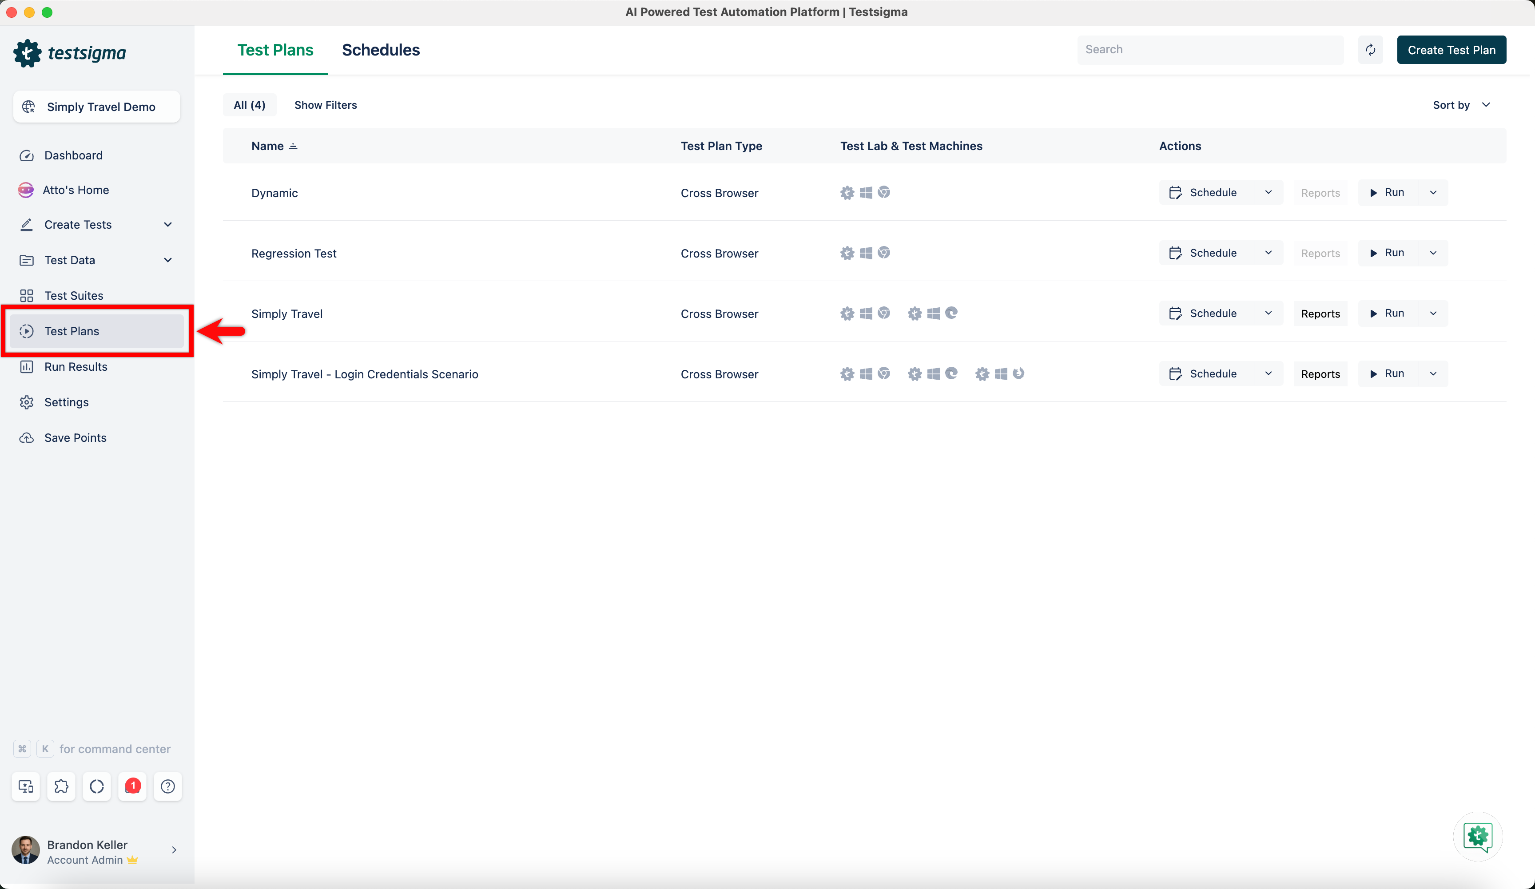Switch to the Schedules tab
Image resolution: width=1535 pixels, height=889 pixels.
point(381,50)
